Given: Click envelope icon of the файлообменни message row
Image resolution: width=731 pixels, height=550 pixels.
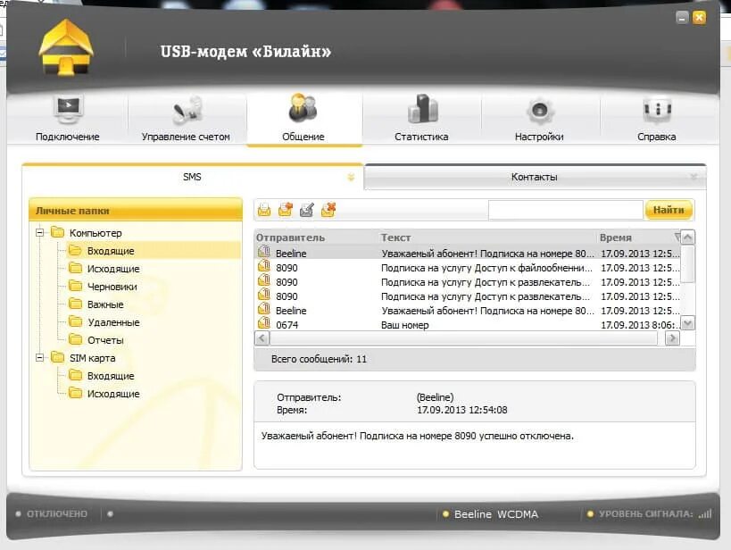Looking at the screenshot, I should (x=264, y=266).
